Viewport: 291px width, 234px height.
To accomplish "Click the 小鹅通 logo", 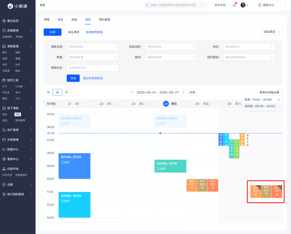I will click(18, 6).
